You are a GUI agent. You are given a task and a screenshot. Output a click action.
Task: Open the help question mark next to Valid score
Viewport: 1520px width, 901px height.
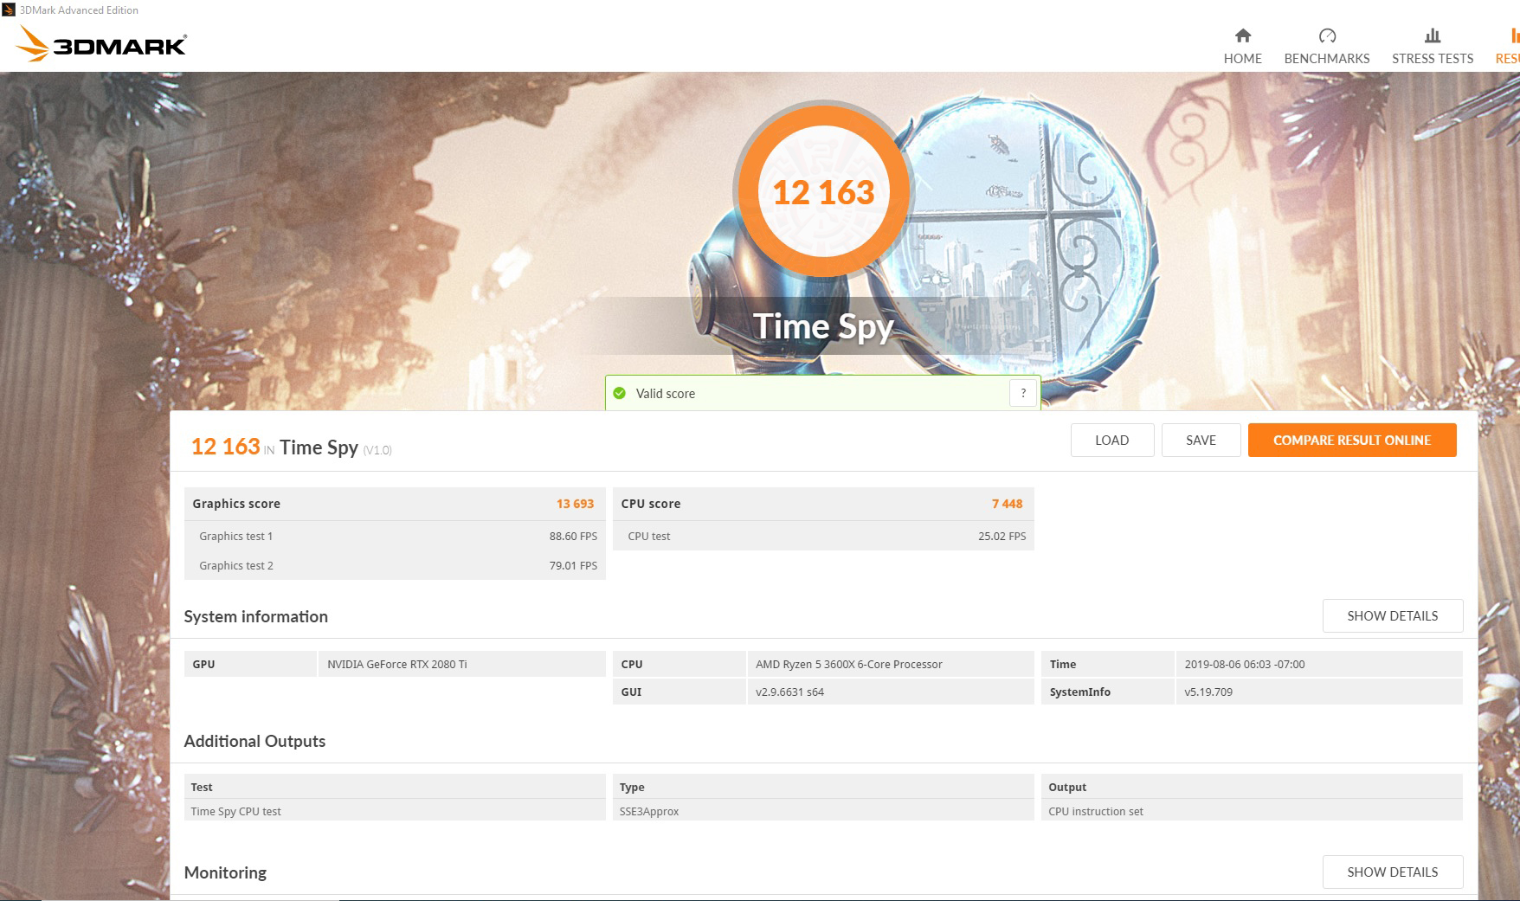[x=1022, y=392]
